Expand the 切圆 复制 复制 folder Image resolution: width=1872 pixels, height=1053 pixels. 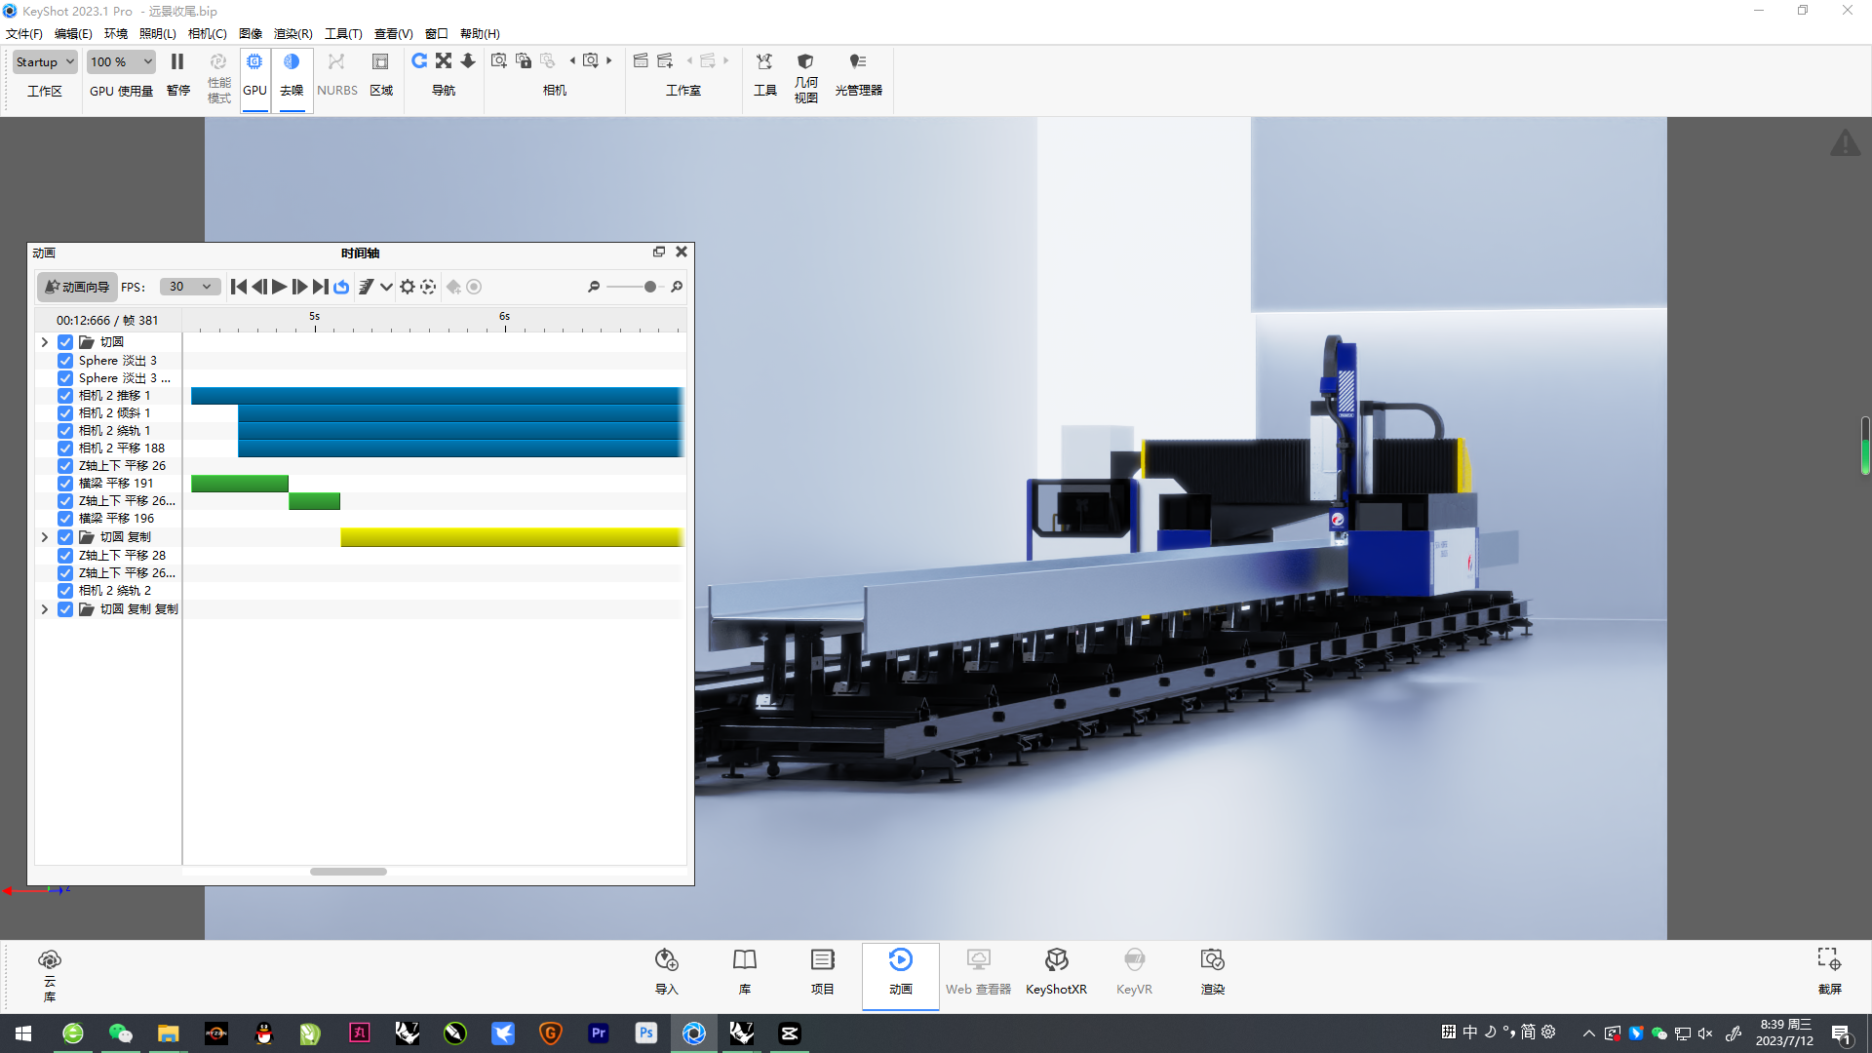coord(44,609)
